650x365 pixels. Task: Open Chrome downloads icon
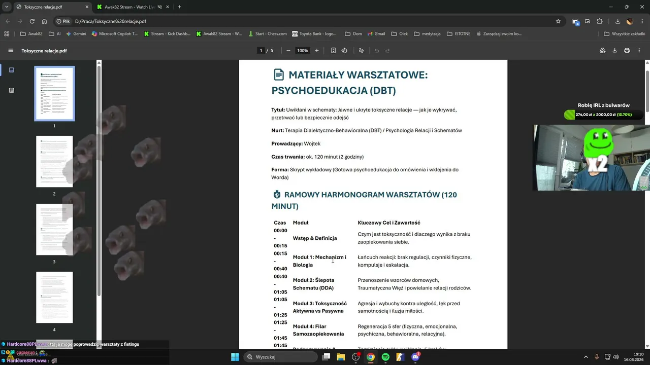[617, 21]
